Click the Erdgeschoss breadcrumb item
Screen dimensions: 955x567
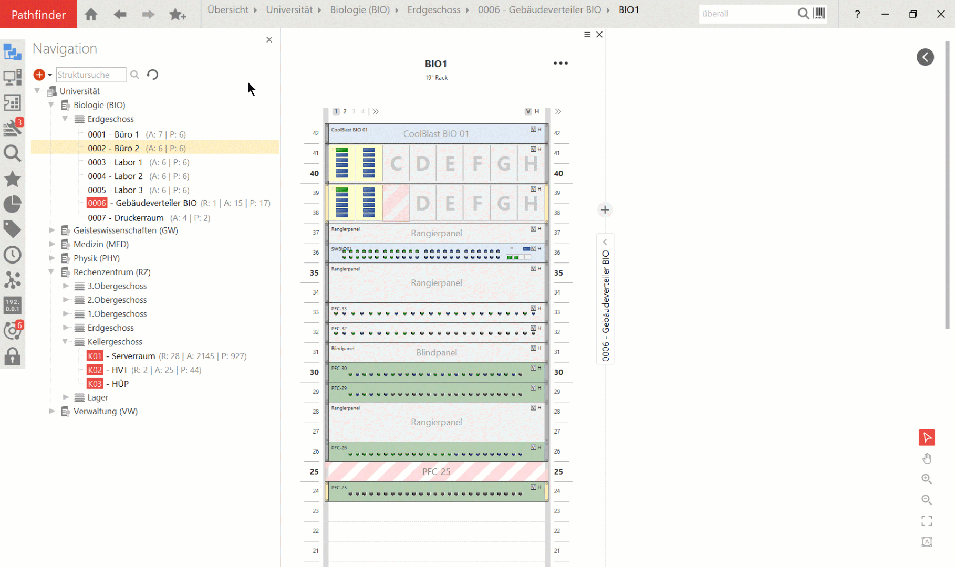[433, 10]
